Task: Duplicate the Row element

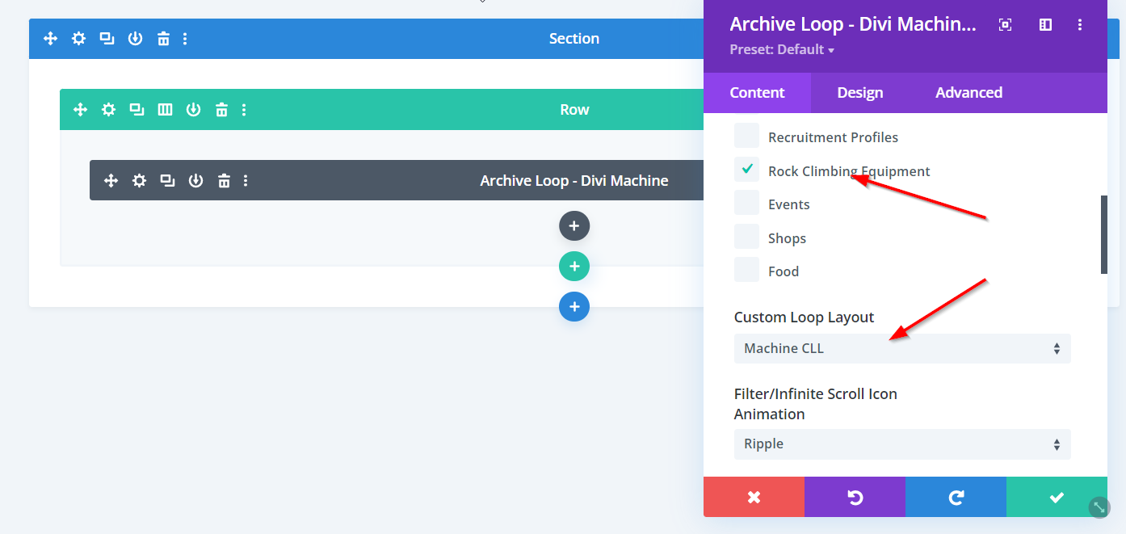Action: coord(137,110)
